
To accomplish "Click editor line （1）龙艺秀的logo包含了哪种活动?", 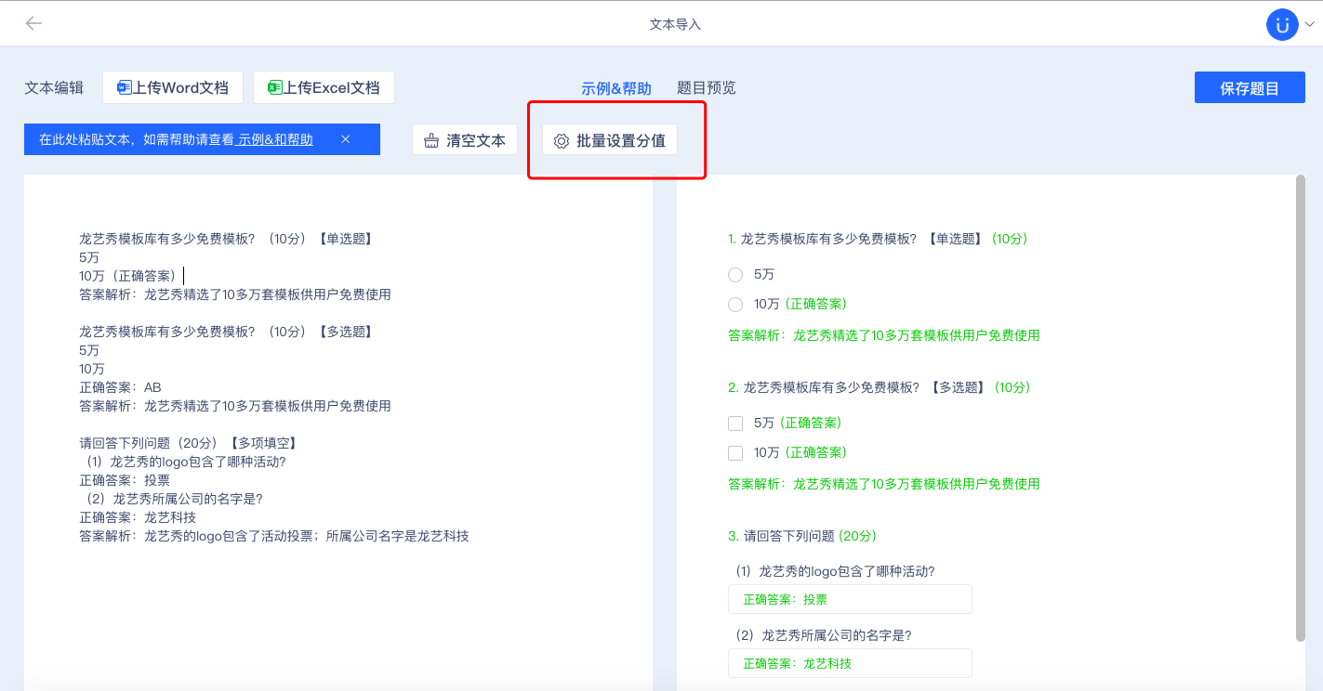I will (x=183, y=462).
